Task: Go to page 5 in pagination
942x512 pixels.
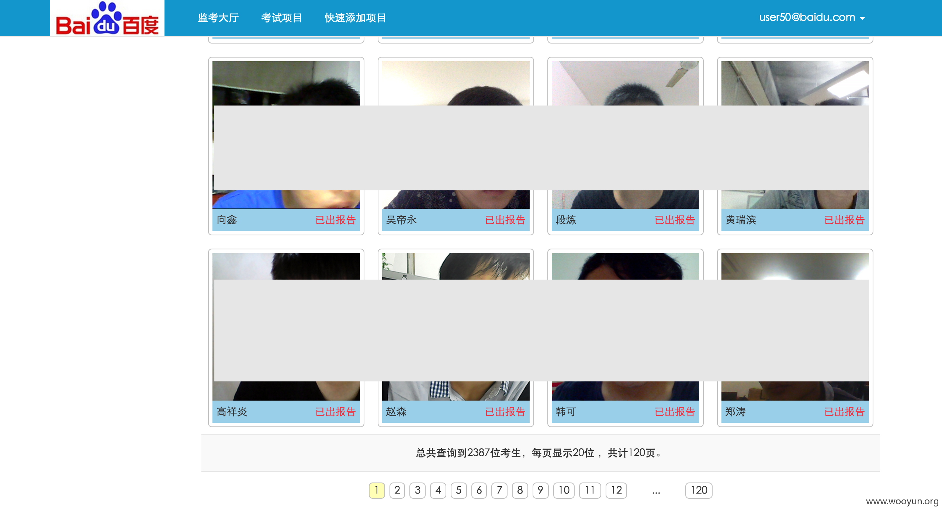Action: [x=458, y=490]
